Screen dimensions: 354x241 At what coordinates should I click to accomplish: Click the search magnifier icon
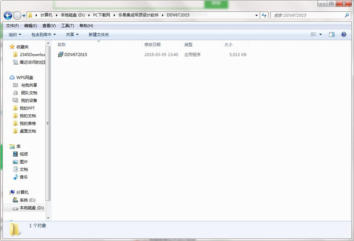pos(347,15)
